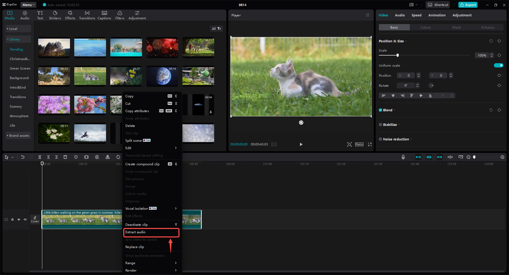The image size is (509, 275).
Task: Switch to the Animation tab
Action: [x=437, y=15]
